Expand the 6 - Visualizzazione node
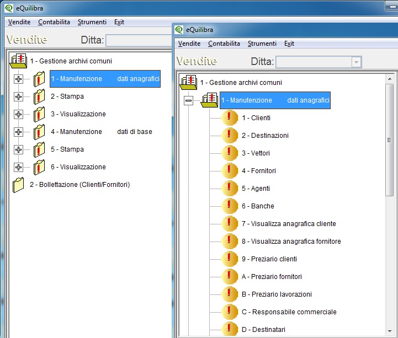398x338 pixels. (x=18, y=167)
